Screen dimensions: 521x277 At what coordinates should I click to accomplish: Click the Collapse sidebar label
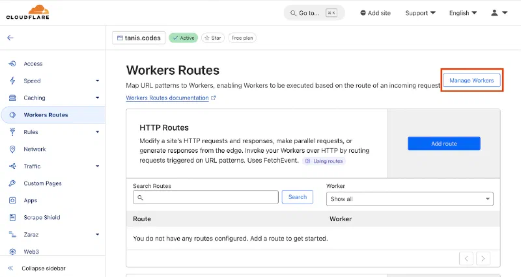point(44,269)
